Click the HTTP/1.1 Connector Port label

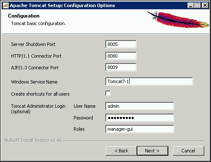click(36, 56)
